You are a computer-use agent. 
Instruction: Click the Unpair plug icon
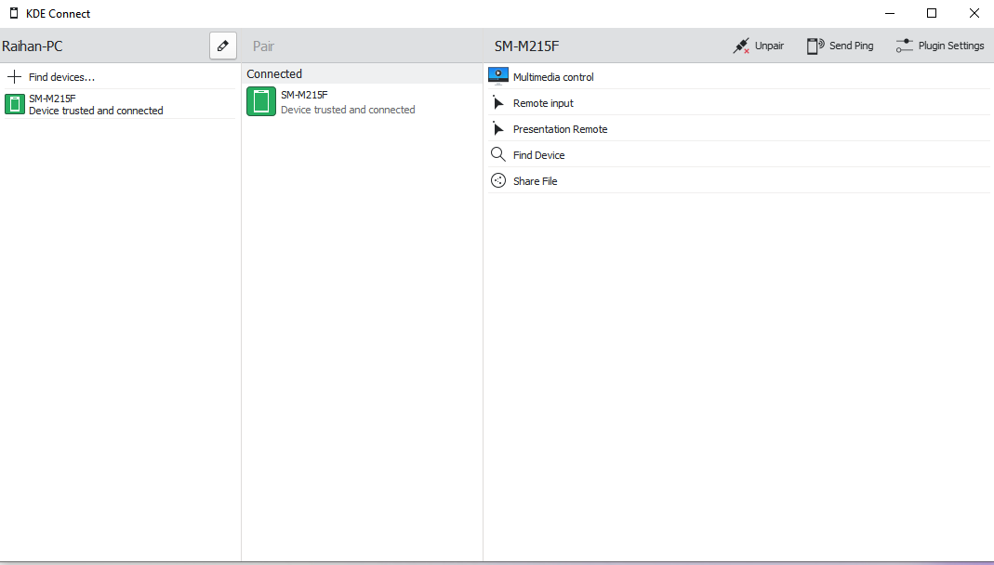coord(741,46)
